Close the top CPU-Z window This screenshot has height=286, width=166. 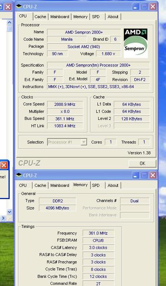tap(153, 7)
